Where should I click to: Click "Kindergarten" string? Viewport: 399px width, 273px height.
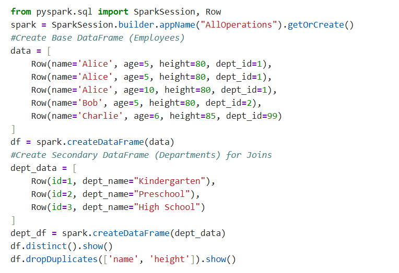(x=170, y=181)
